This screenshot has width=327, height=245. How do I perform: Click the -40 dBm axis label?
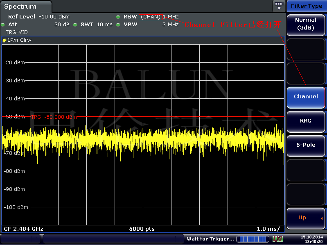[x=14, y=98]
